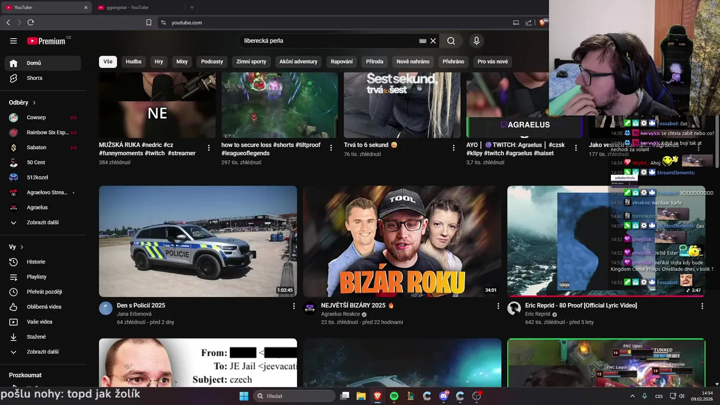720x405 pixels.
Task: Select the Pro vás nové filter chip
Action: click(x=493, y=61)
